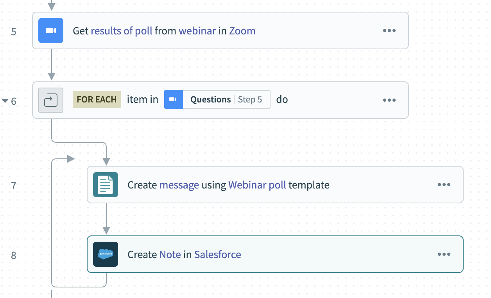Click the 'Zoom' app link in step 5
The image size is (491, 298).
[242, 31]
